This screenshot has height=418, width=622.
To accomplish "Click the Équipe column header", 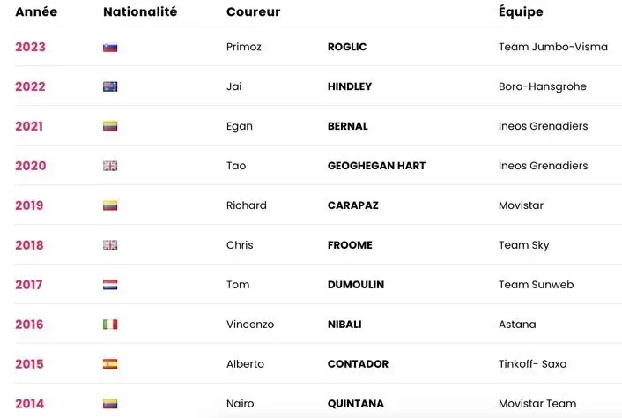I will click(521, 12).
